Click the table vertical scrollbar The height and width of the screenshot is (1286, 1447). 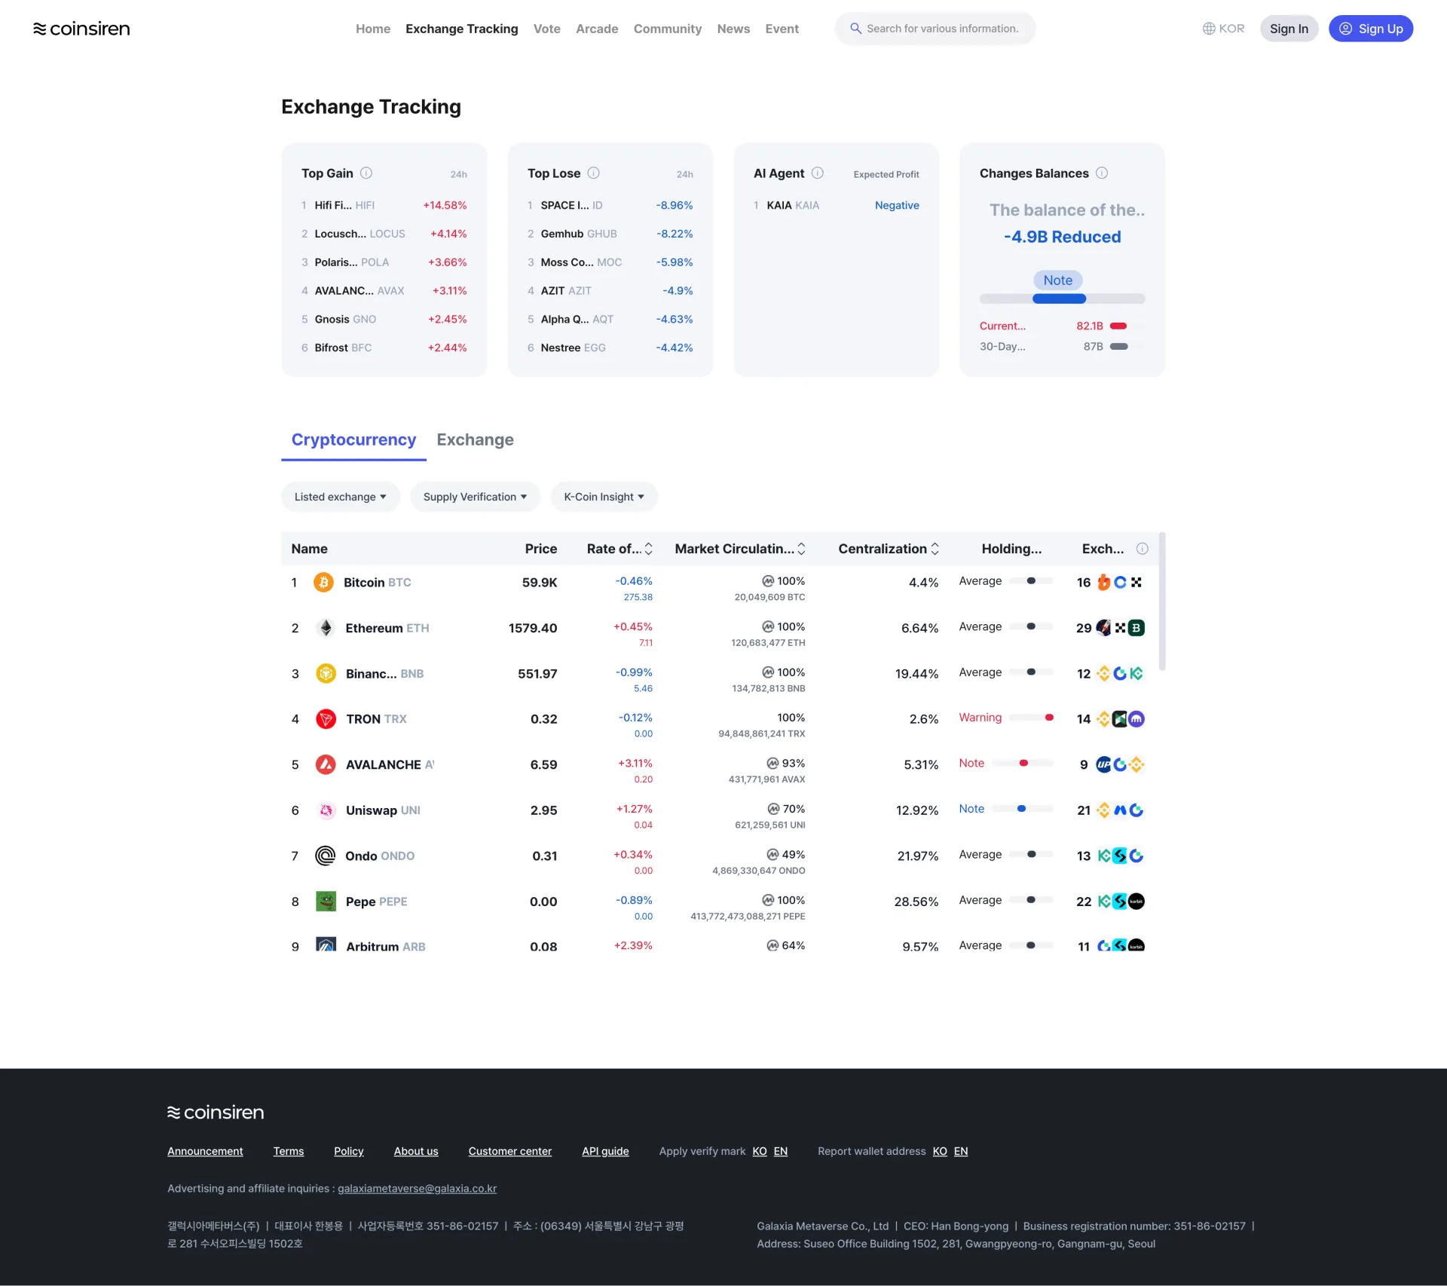[x=1162, y=602]
